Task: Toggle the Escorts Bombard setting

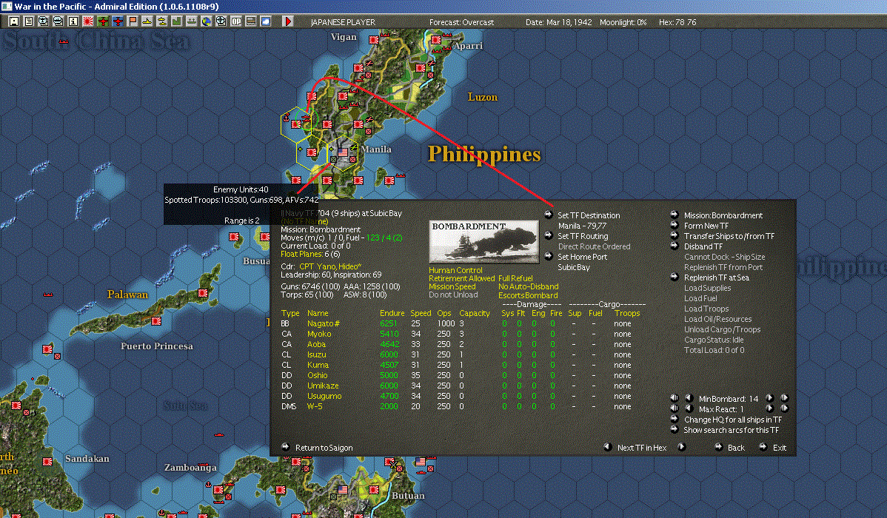Action: pyautogui.click(x=528, y=295)
